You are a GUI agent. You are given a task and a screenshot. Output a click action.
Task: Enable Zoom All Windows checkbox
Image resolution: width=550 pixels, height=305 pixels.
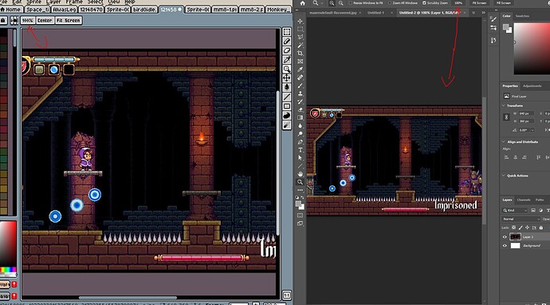pos(390,3)
